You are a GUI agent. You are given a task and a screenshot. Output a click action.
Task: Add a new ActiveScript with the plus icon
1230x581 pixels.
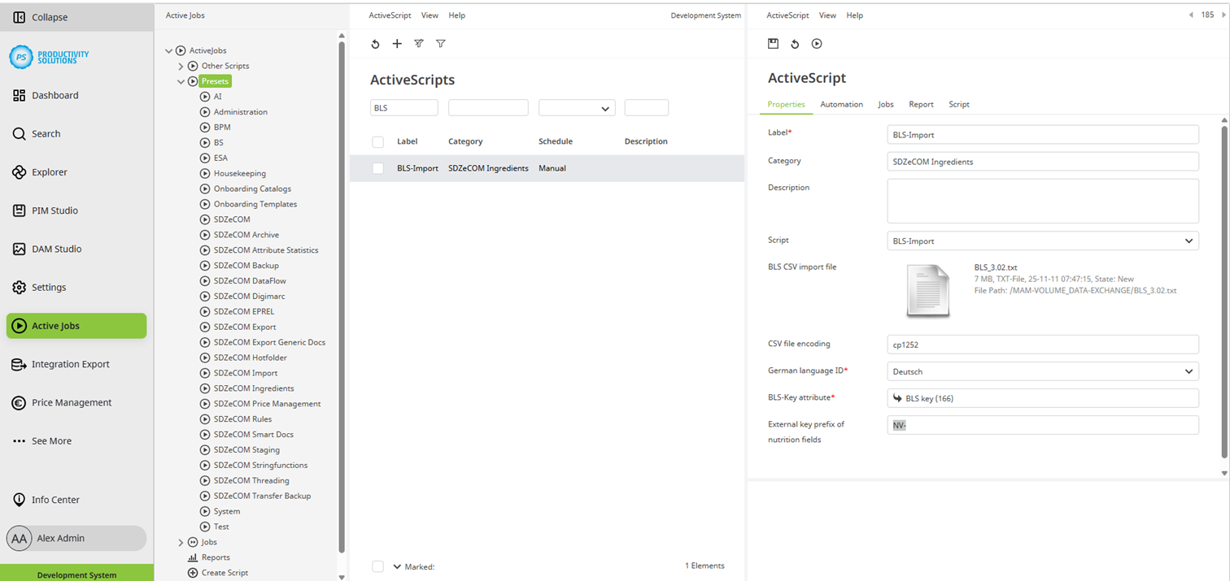coord(397,44)
